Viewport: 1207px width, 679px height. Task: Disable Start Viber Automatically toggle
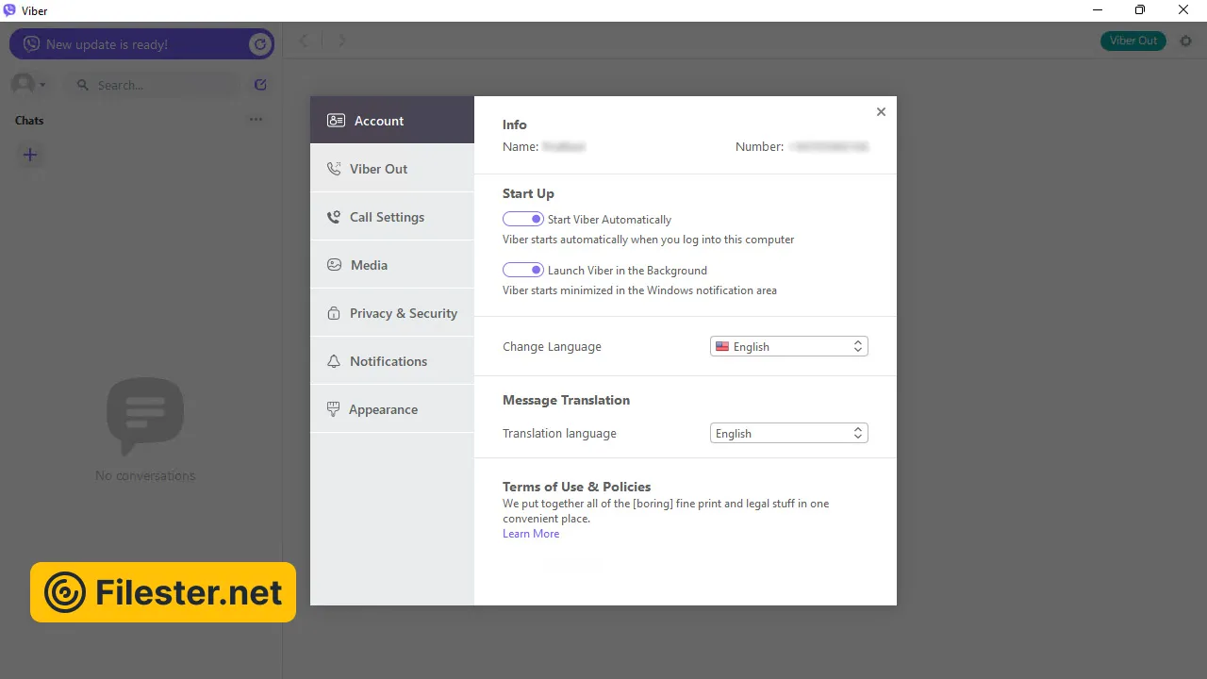523,219
